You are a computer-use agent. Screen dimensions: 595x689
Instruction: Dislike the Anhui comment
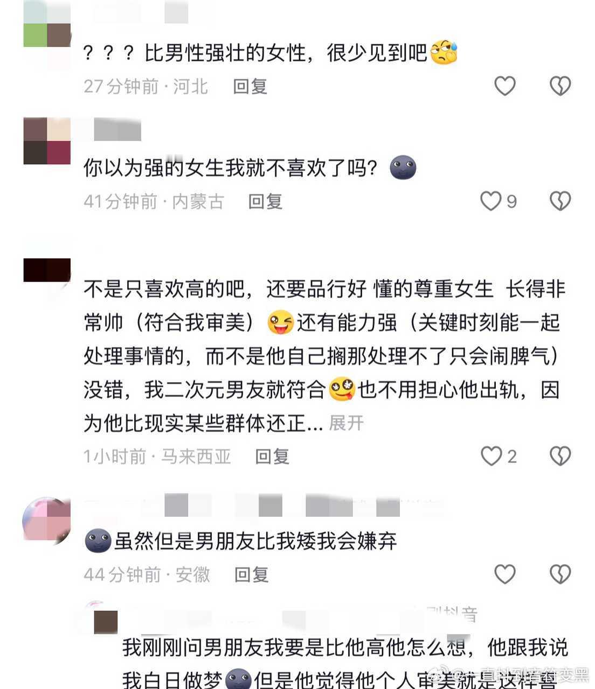tap(560, 574)
